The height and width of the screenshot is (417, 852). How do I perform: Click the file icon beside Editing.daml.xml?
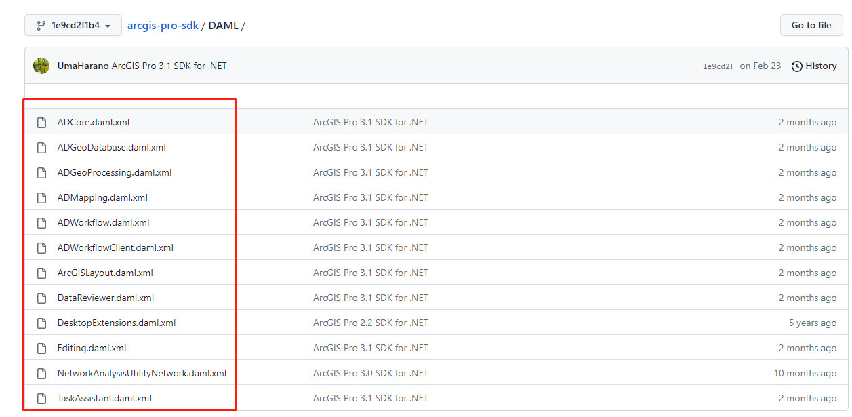click(x=42, y=349)
